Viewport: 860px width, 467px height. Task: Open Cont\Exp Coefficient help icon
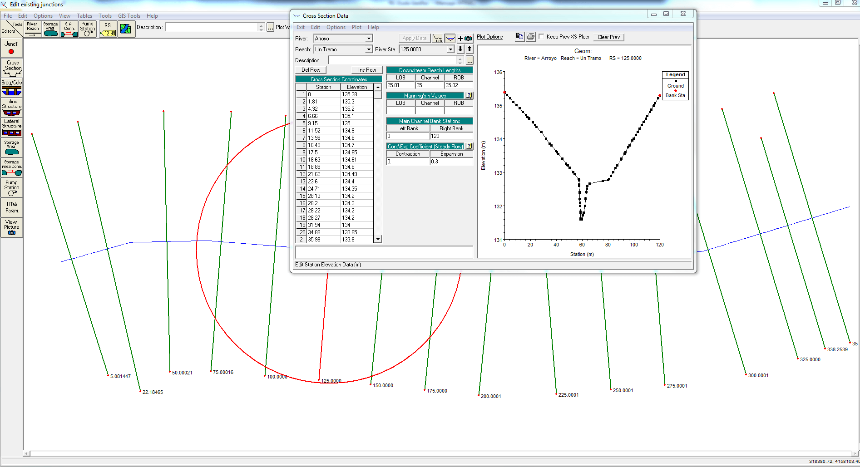[x=469, y=146]
